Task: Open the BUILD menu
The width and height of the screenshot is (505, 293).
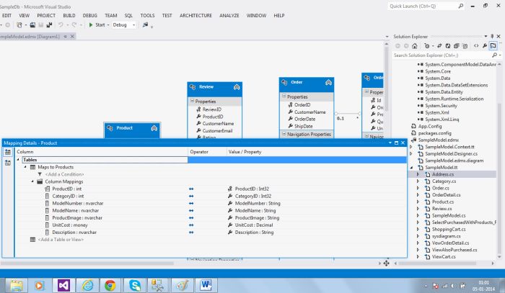Action: point(69,15)
